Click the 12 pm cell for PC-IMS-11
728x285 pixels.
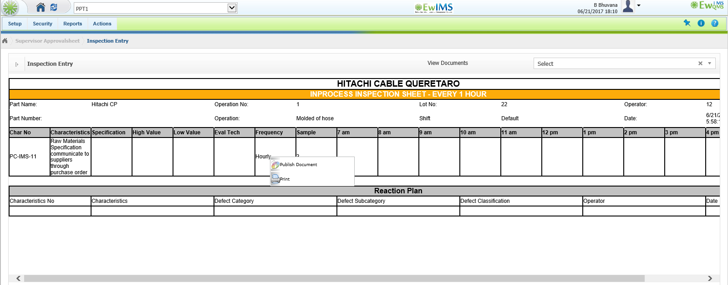562,157
